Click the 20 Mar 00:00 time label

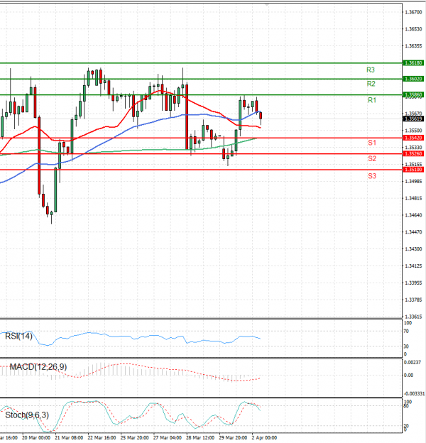pyautogui.click(x=36, y=437)
